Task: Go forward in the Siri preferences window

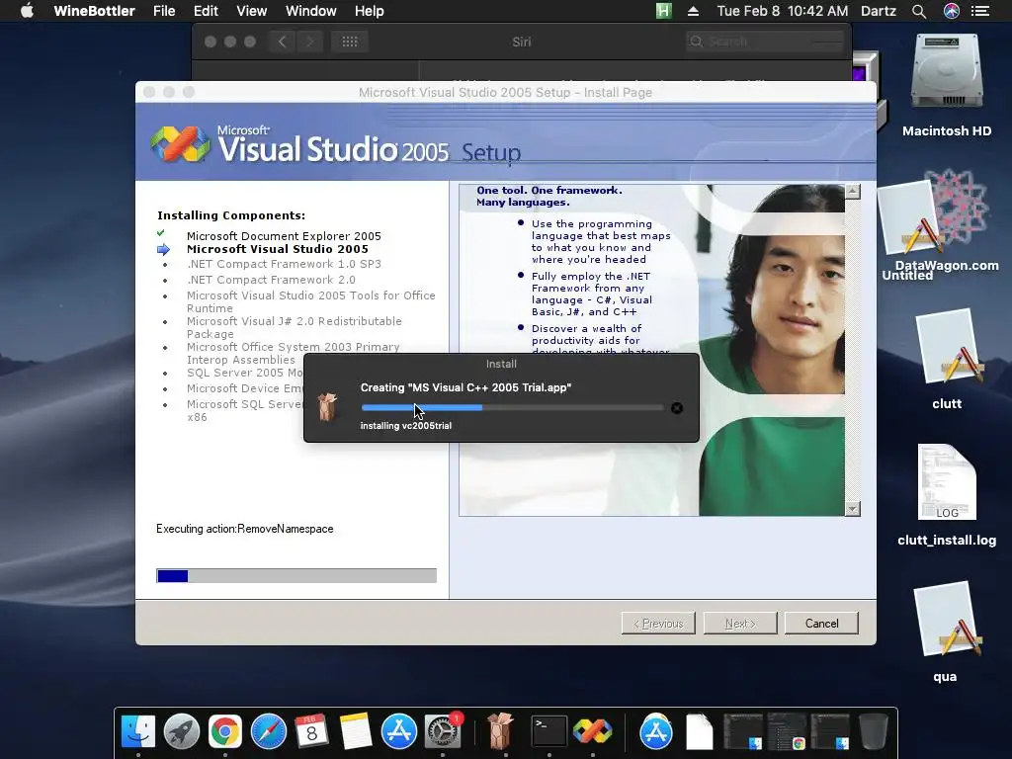Action: 309,42
